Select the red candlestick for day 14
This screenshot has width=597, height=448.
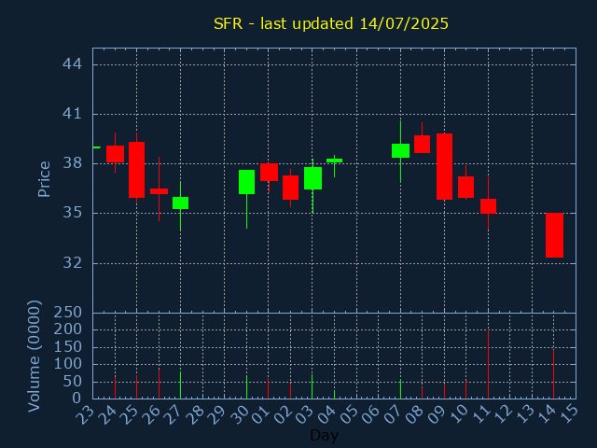coord(554,235)
